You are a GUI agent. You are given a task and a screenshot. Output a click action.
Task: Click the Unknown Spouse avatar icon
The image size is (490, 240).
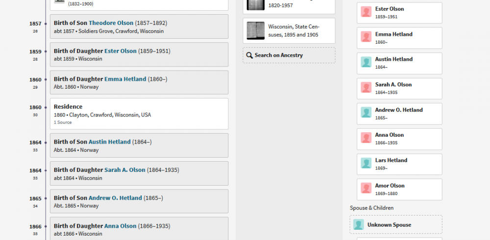[x=359, y=224]
